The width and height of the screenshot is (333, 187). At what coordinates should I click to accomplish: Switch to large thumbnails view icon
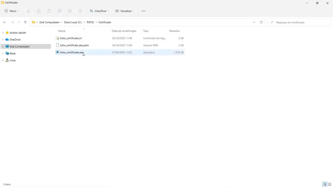[x=330, y=184]
